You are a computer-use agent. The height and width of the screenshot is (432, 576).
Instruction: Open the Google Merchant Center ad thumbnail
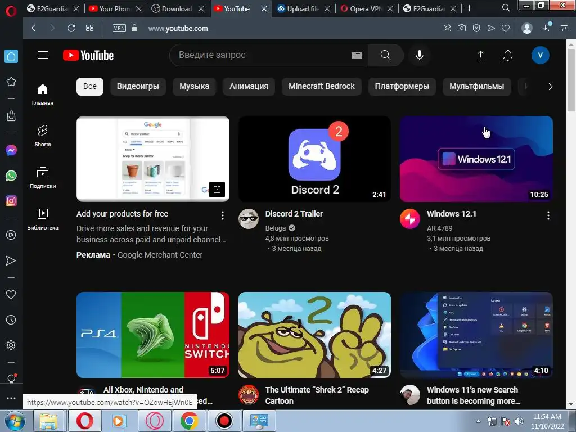point(153,159)
